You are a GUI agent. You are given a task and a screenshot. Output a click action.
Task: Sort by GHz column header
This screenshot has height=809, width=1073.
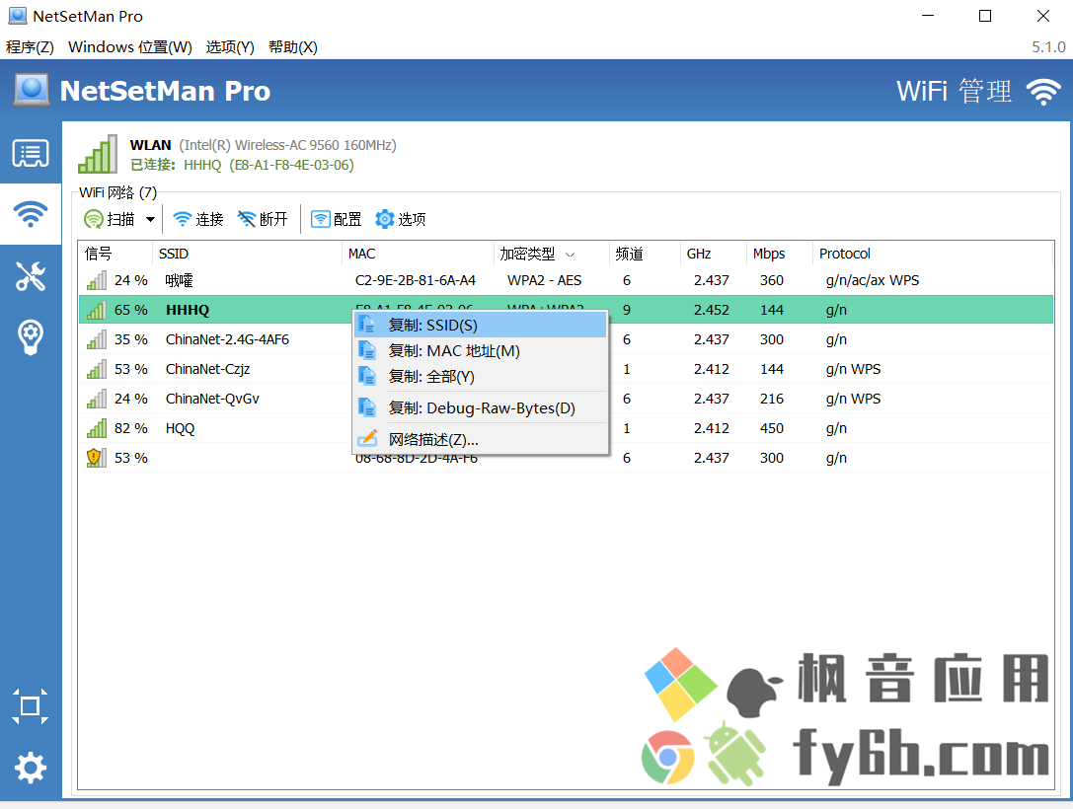tap(714, 254)
